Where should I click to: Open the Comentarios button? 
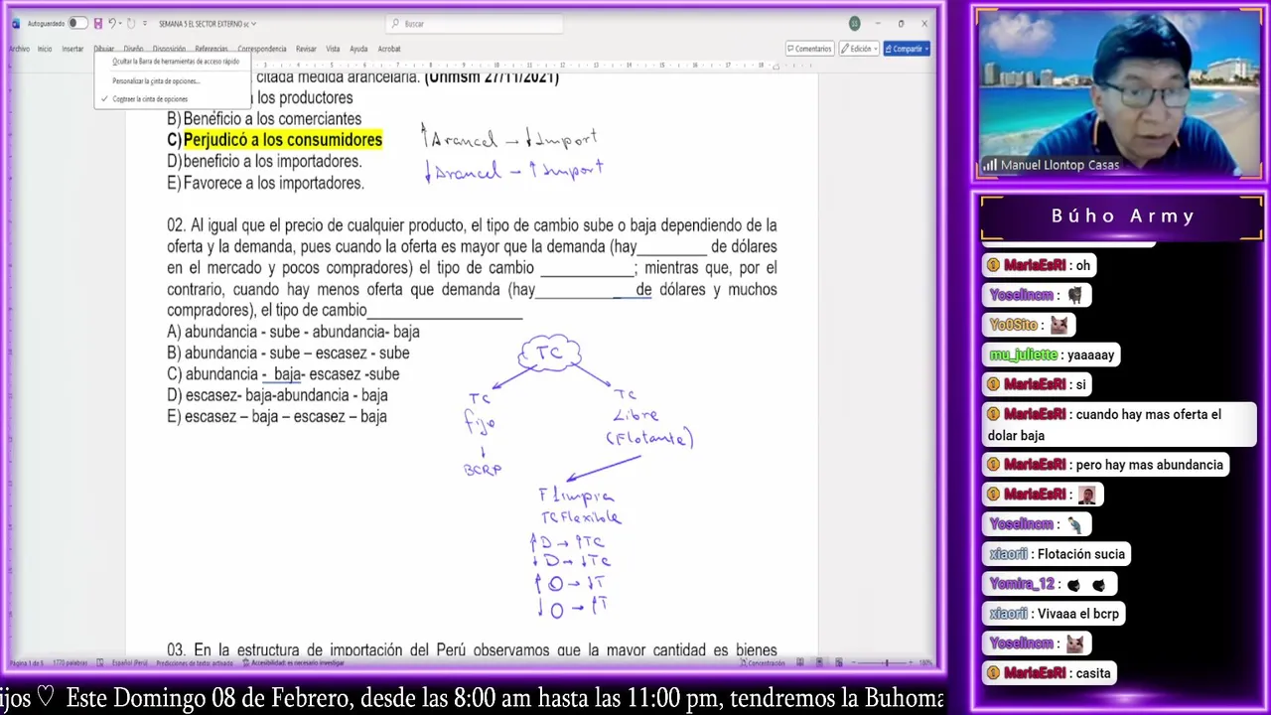pos(808,49)
